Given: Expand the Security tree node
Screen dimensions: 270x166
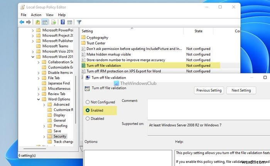Looking at the screenshot, I should [44, 137].
